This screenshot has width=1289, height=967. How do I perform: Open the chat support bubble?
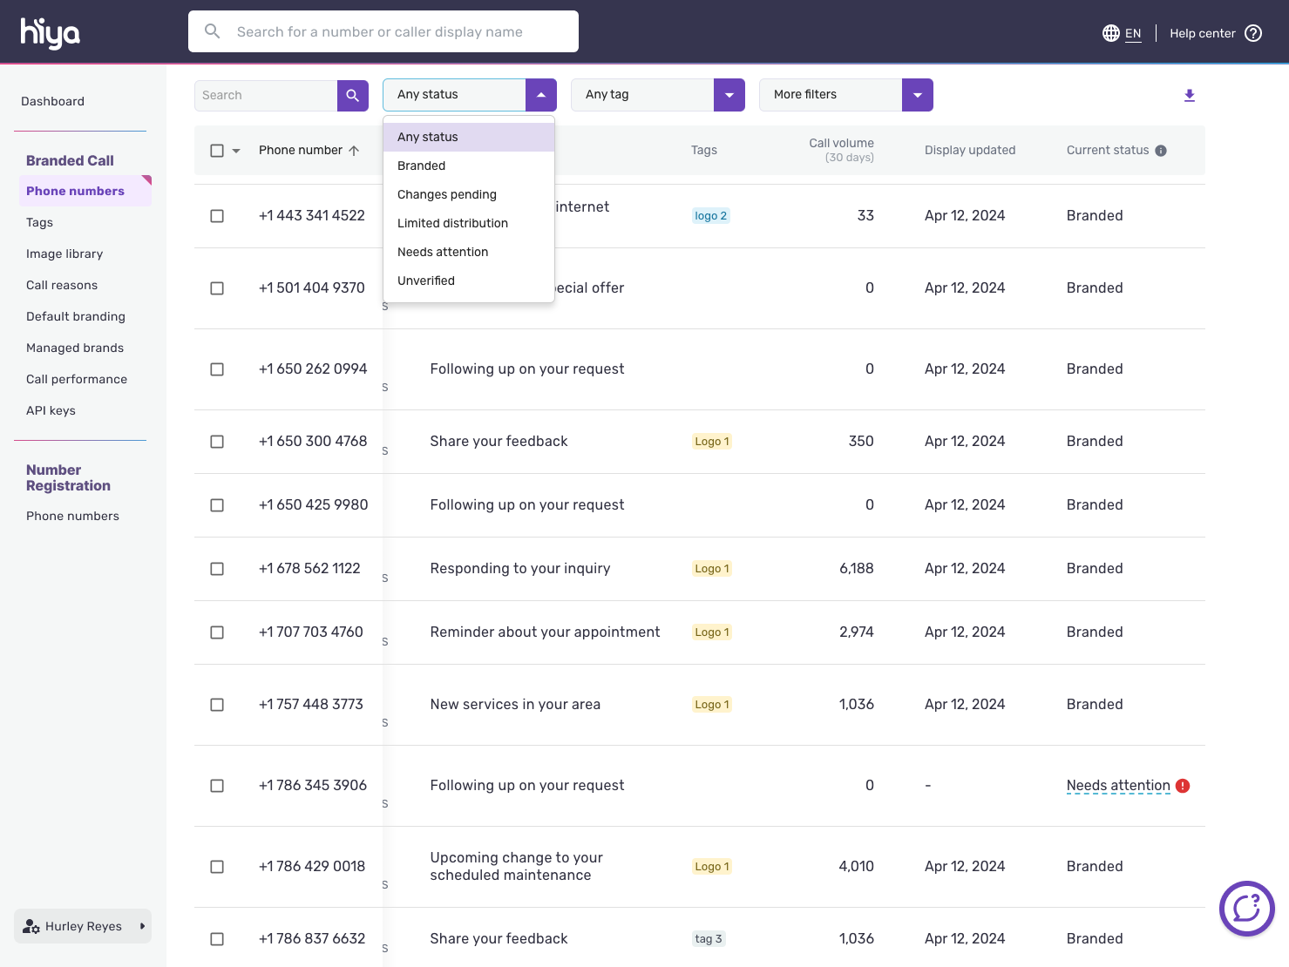click(1246, 908)
